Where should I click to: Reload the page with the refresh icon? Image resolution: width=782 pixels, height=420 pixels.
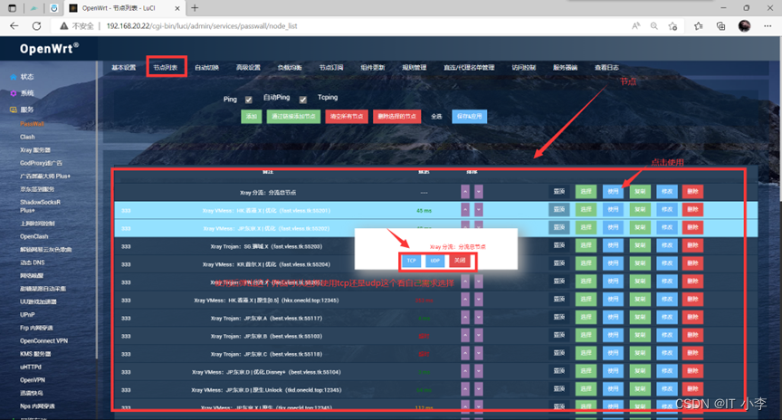[x=36, y=26]
